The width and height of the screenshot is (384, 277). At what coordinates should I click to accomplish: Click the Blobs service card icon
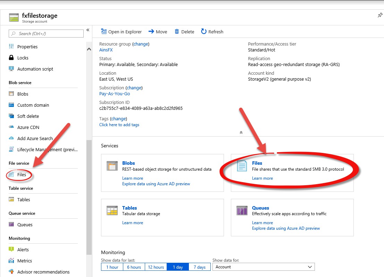click(x=112, y=166)
